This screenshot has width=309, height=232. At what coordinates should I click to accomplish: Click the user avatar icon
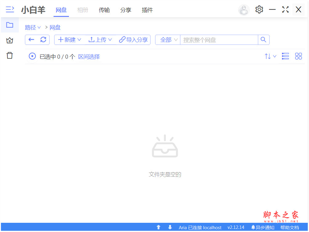(244, 10)
